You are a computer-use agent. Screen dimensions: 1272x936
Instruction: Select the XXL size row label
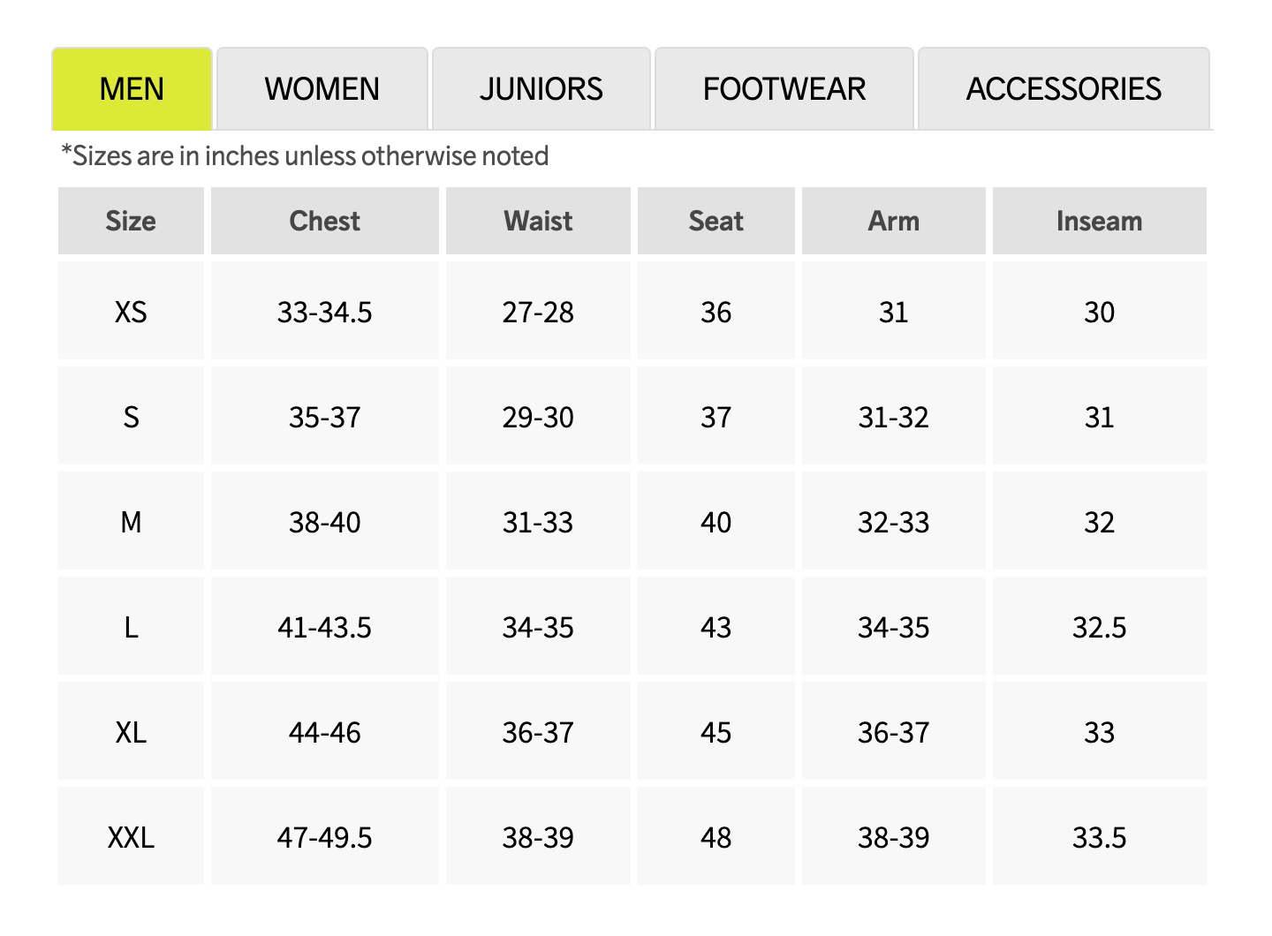(x=131, y=837)
